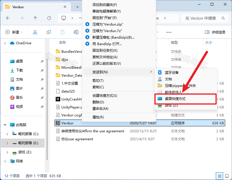This screenshot has height=180, width=232.
Task: Open Desktop (桌面) quick access
Action: [17, 61]
